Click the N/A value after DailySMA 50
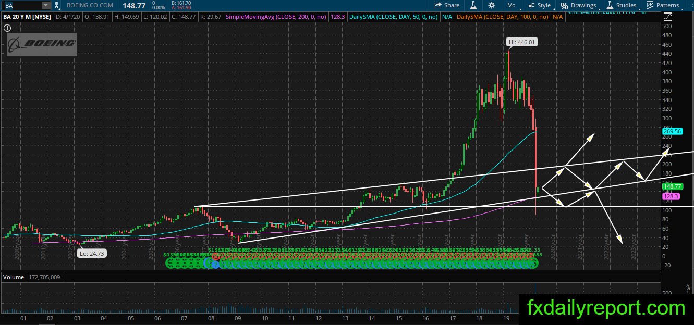 [x=447, y=17]
